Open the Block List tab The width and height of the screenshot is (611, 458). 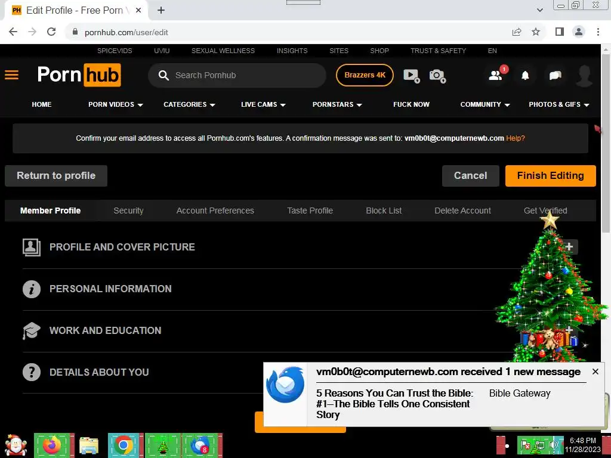[384, 211]
